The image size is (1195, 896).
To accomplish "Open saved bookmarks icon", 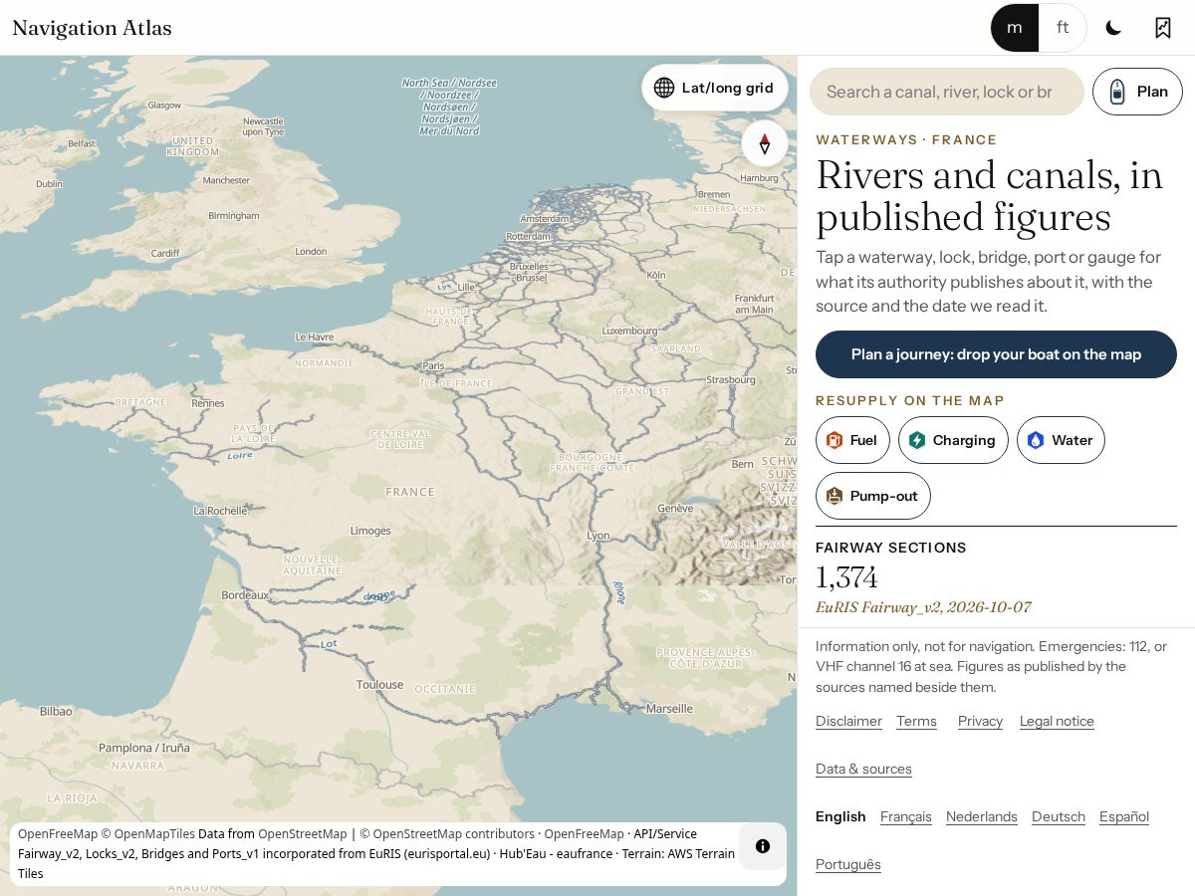I will (1162, 28).
